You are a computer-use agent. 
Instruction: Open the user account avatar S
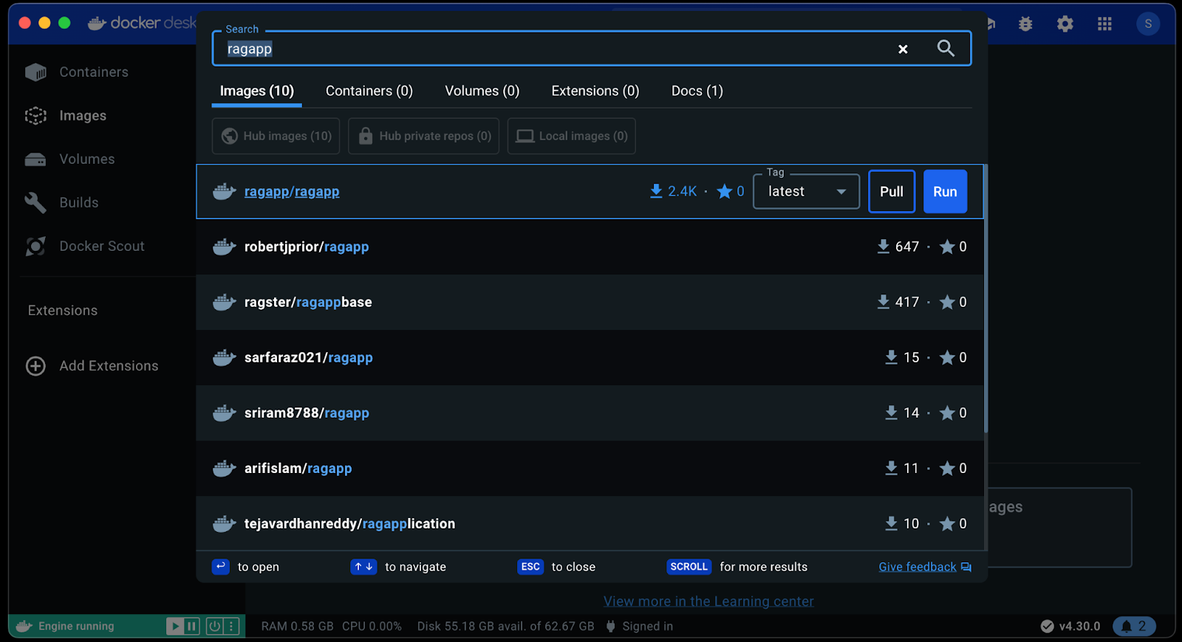1148,24
